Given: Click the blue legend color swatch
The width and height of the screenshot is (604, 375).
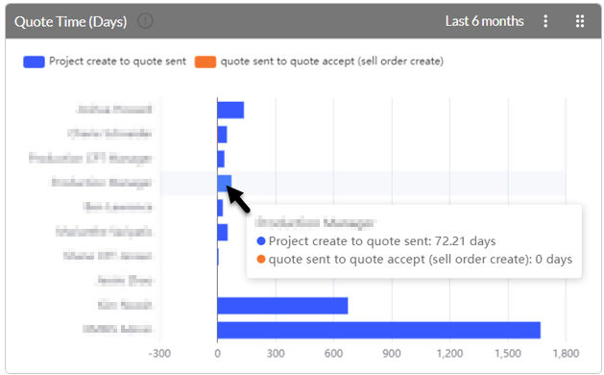Looking at the screenshot, I should (x=34, y=62).
